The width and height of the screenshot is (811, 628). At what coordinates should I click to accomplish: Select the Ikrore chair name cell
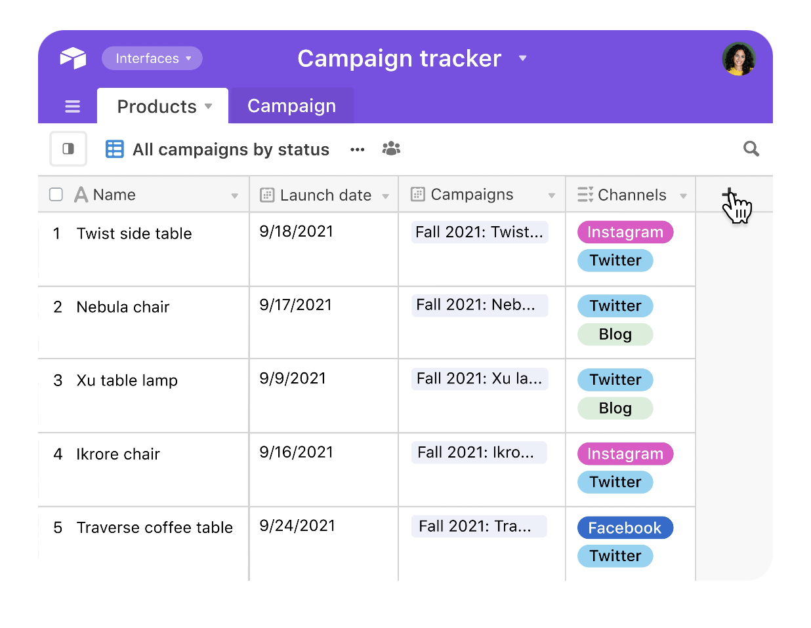[144, 470]
